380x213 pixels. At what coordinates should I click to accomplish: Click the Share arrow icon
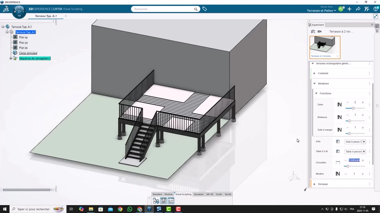(x=358, y=9)
